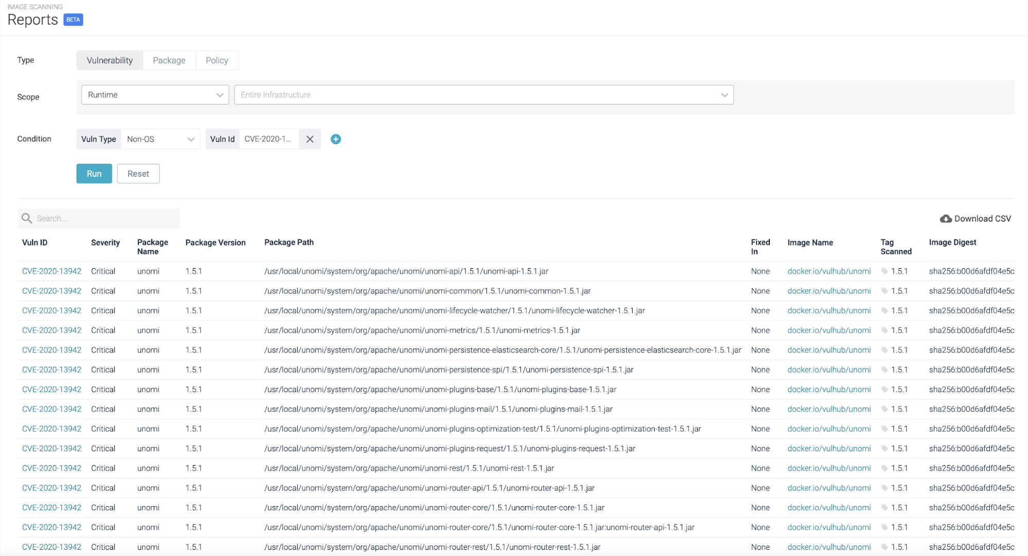The width and height of the screenshot is (1028, 556).
Task: Sort by Image Name column header
Action: click(810, 243)
